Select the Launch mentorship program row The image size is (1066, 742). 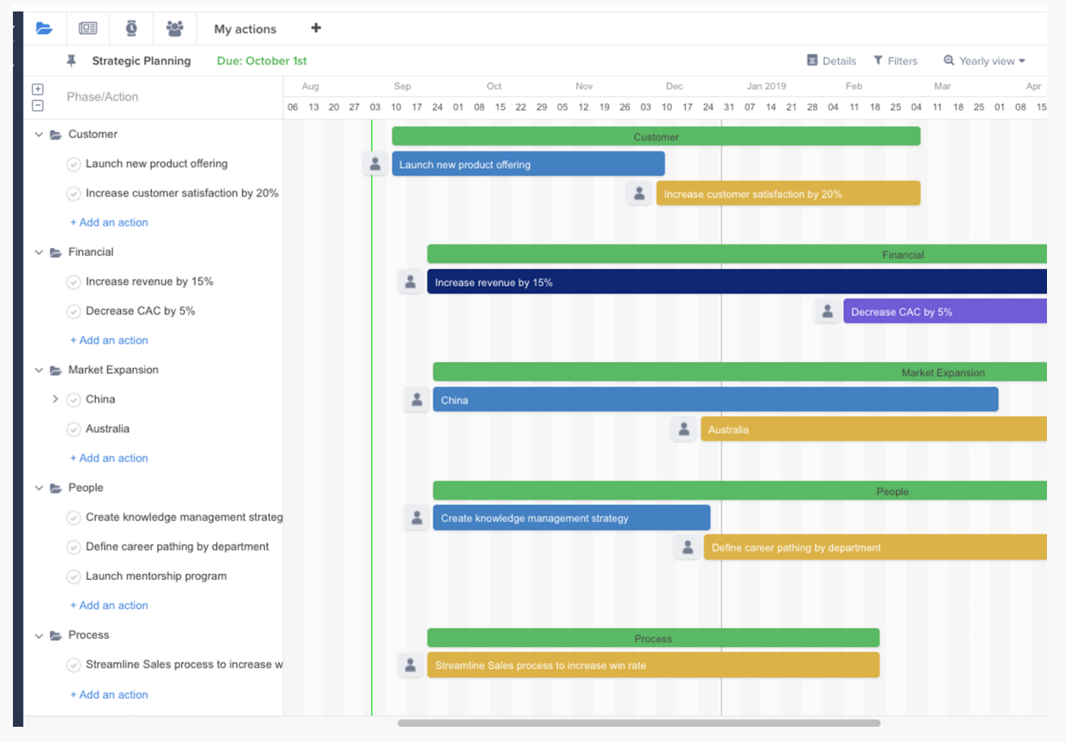click(156, 576)
